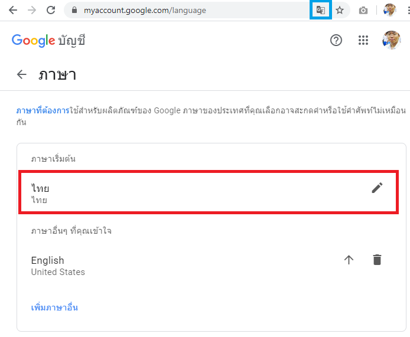Edit the default language with pencil icon
410x337 pixels.
click(377, 188)
